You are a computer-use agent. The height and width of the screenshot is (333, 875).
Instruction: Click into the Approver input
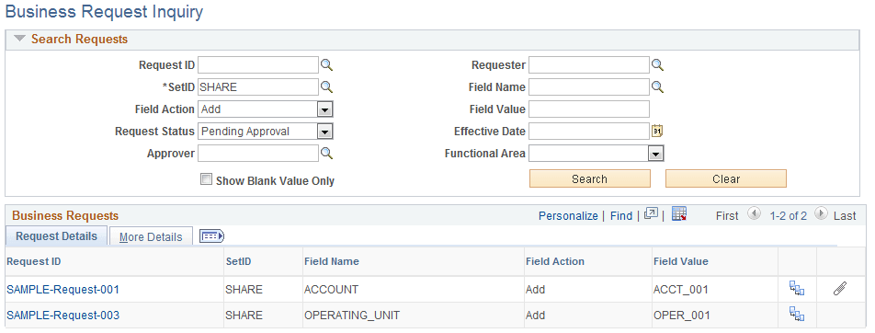(x=257, y=154)
